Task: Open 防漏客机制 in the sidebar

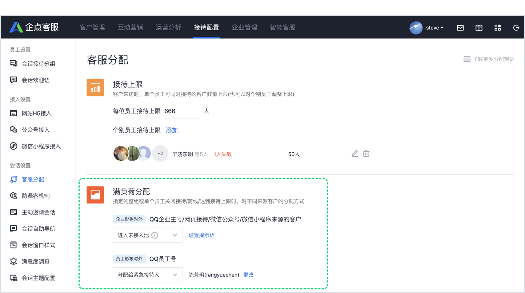Action: click(36, 196)
